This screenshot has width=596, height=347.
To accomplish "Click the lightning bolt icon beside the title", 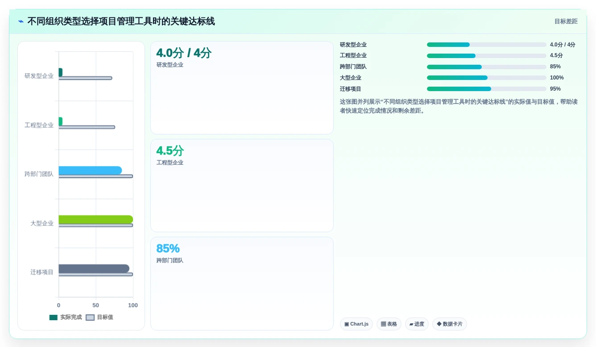I will [x=21, y=21].
